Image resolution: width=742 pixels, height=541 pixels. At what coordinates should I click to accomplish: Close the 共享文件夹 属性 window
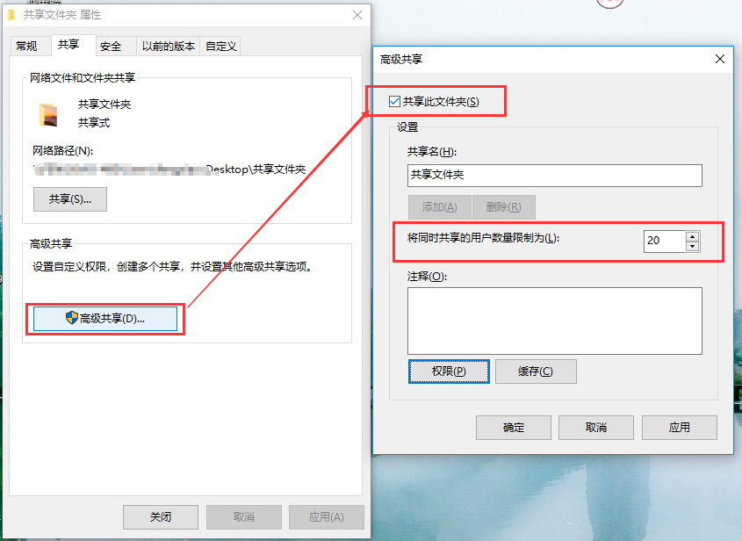(x=357, y=15)
